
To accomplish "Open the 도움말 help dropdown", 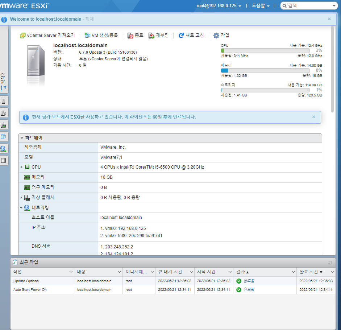I will pos(261,6).
